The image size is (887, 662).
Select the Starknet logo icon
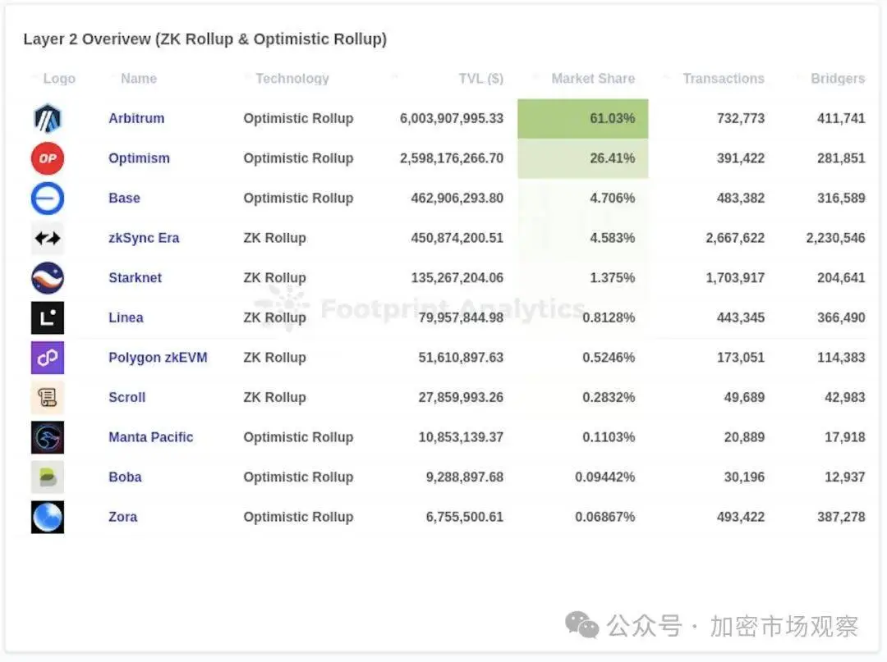(x=47, y=278)
